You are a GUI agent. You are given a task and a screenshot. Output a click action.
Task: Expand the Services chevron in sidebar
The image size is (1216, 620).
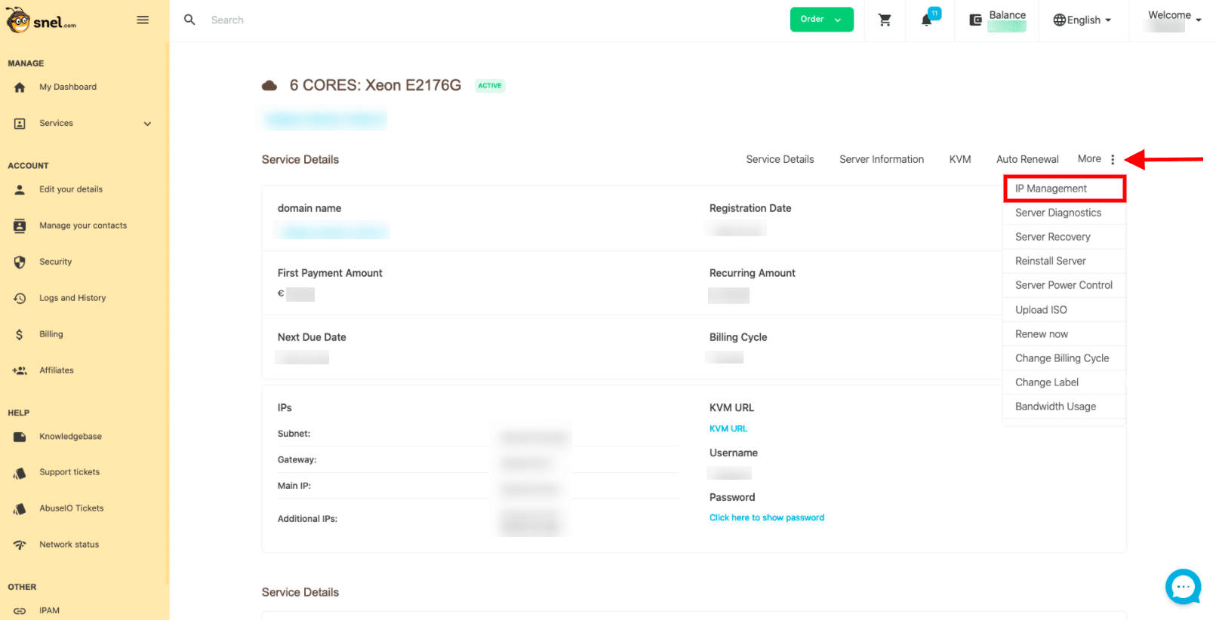[147, 124]
